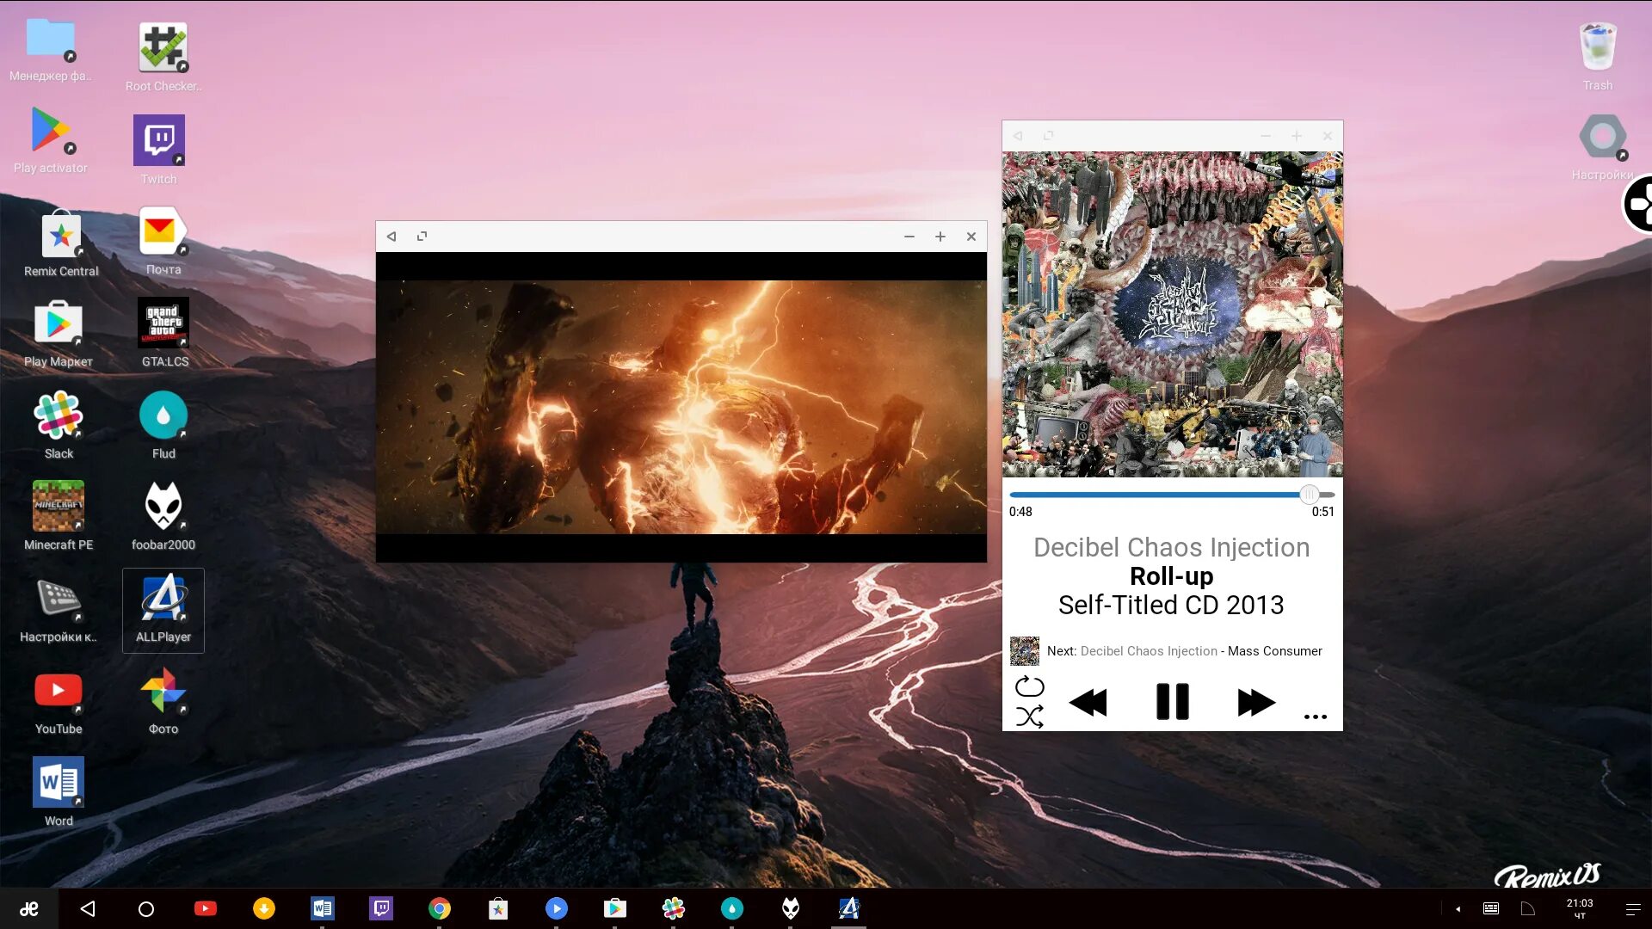Image resolution: width=1652 pixels, height=929 pixels.
Task: Expand the system tray arrow in taskbar
Action: (1458, 908)
